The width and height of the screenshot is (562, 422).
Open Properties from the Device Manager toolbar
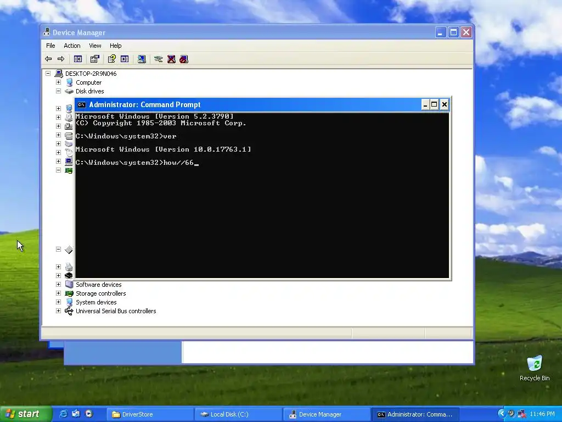click(94, 59)
